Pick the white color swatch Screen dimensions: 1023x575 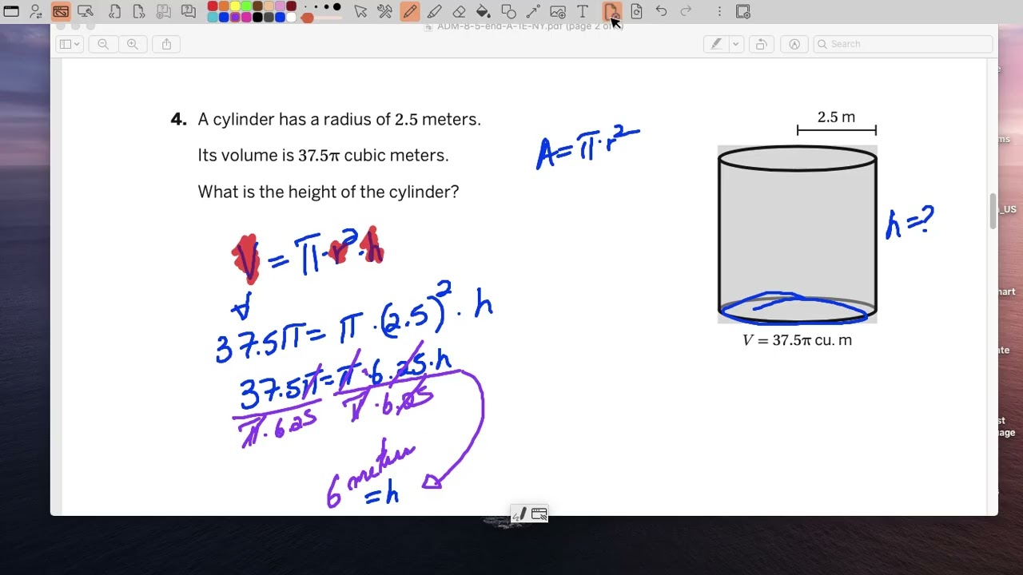click(291, 17)
